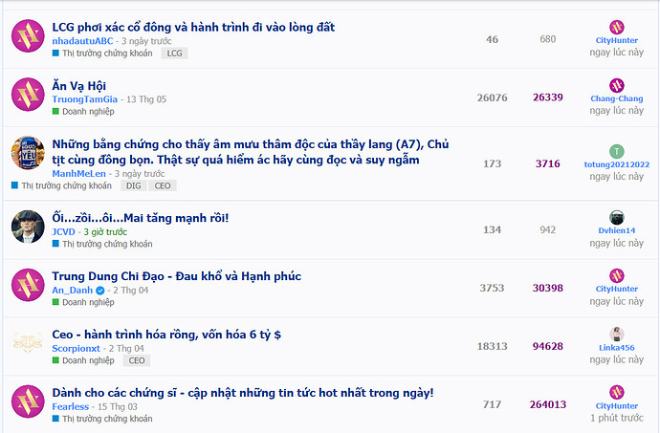This screenshot has height=433, width=660.
Task: Click Dvhien14's small avatar icon
Action: pos(617,218)
